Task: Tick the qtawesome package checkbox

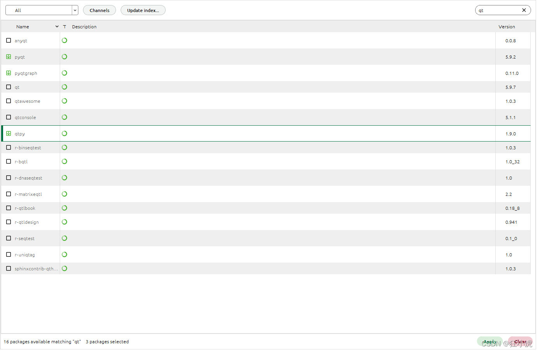Action: click(x=9, y=101)
